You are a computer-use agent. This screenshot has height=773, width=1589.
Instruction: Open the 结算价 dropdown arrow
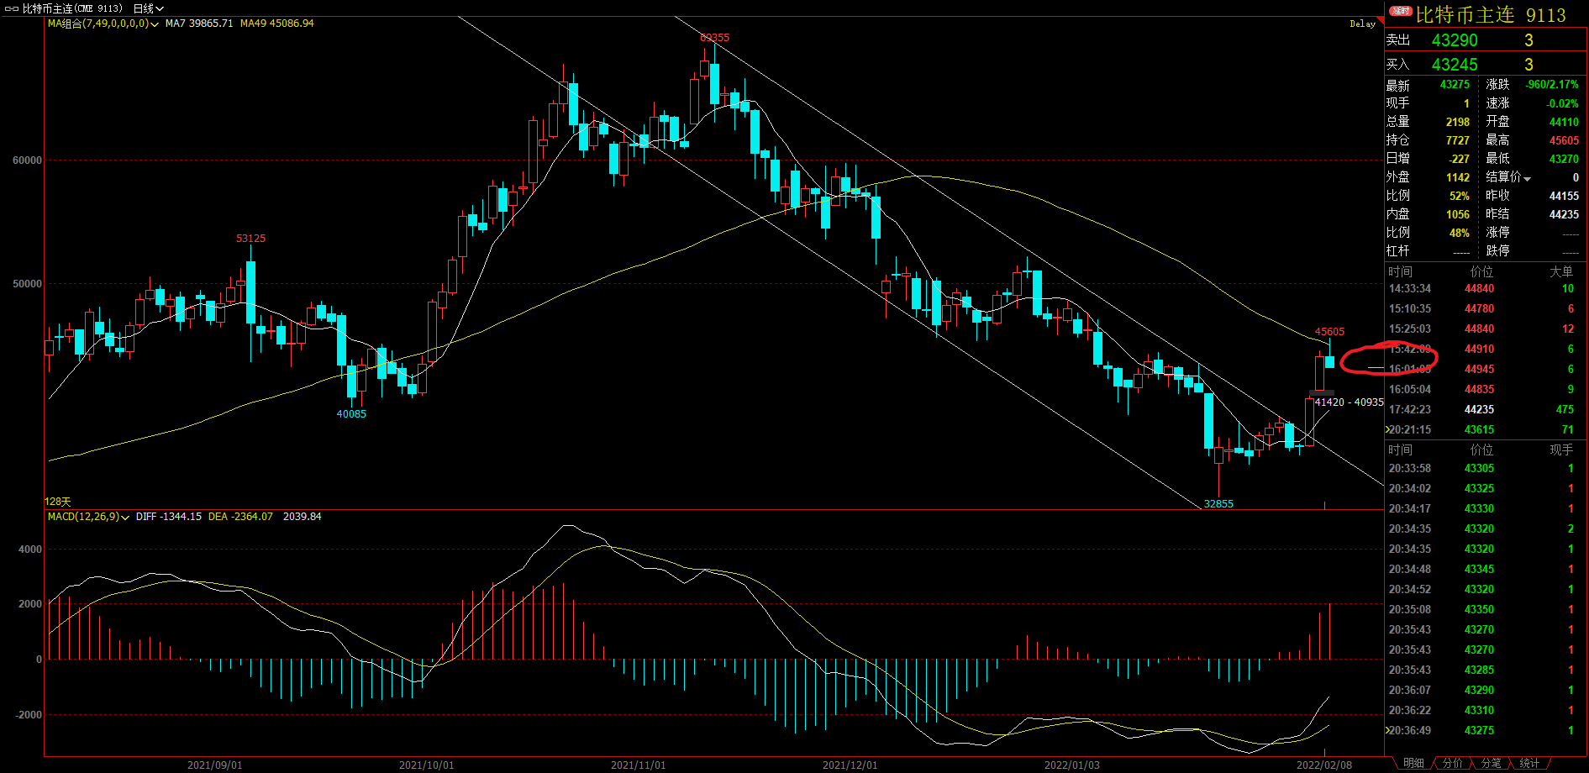tap(1527, 179)
